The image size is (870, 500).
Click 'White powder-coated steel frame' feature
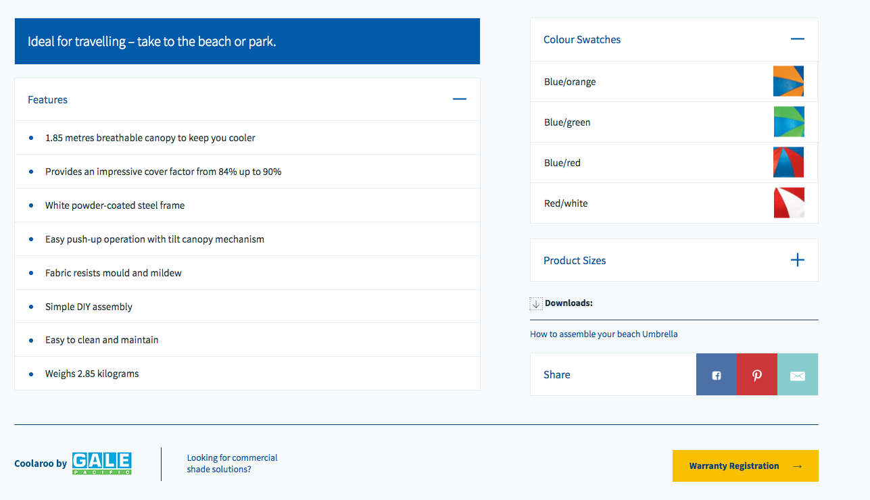115,205
